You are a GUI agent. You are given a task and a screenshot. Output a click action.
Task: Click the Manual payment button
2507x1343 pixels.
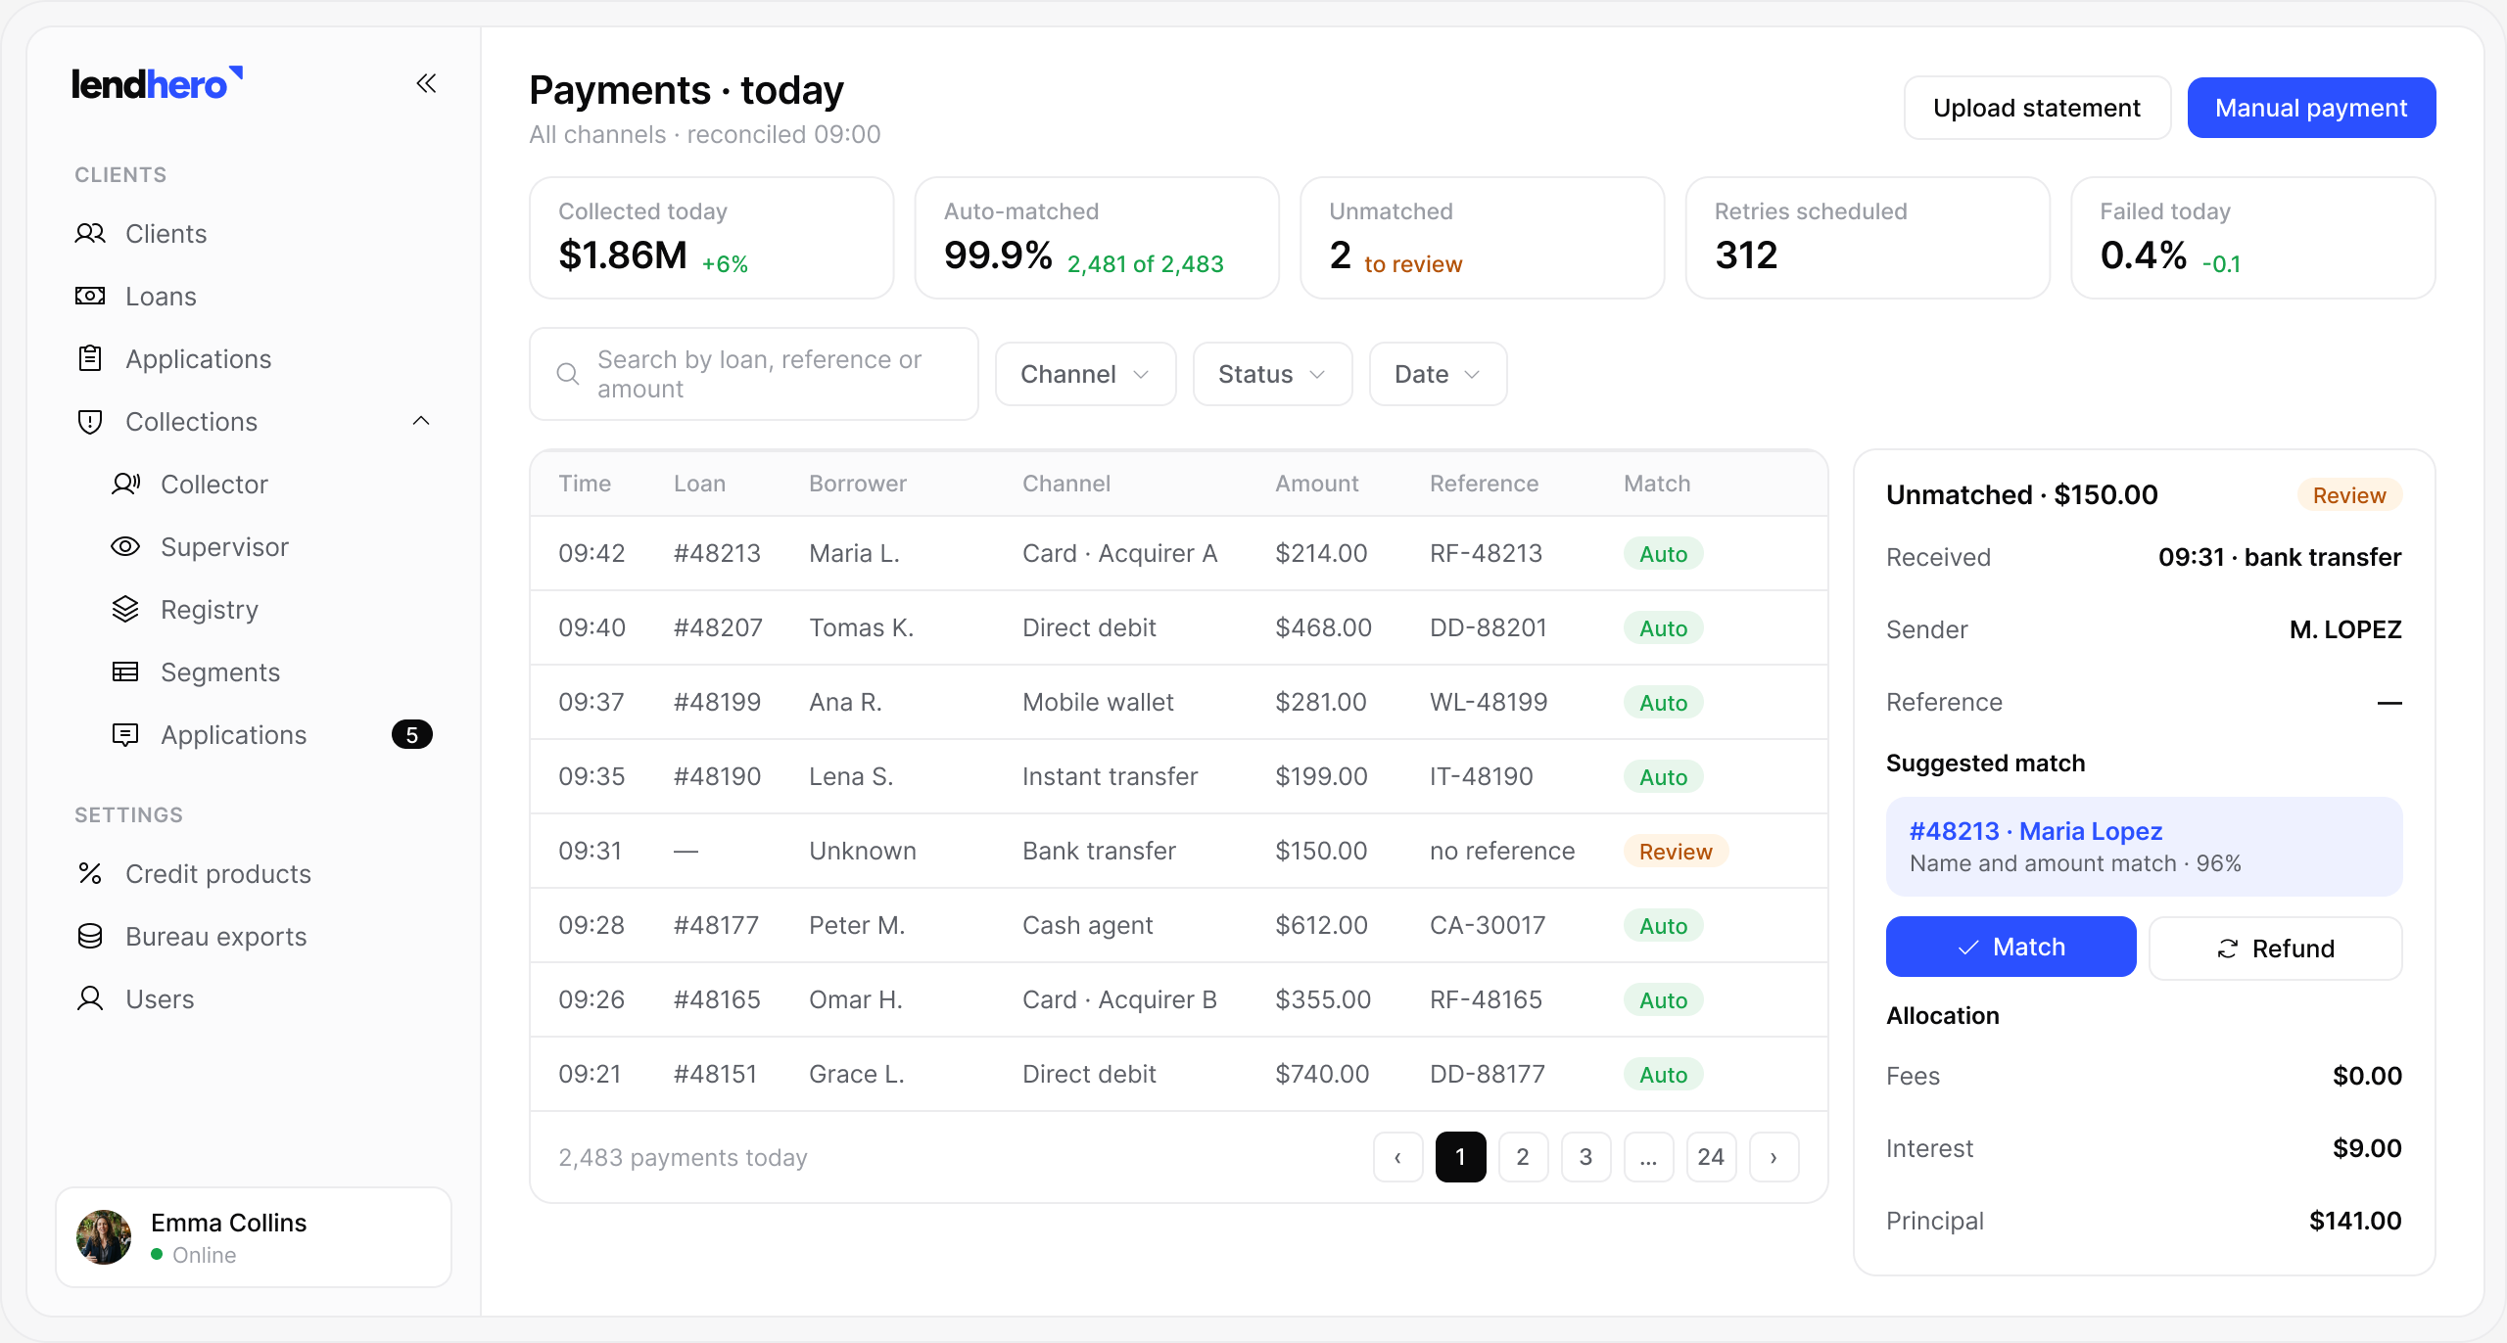(x=2311, y=108)
